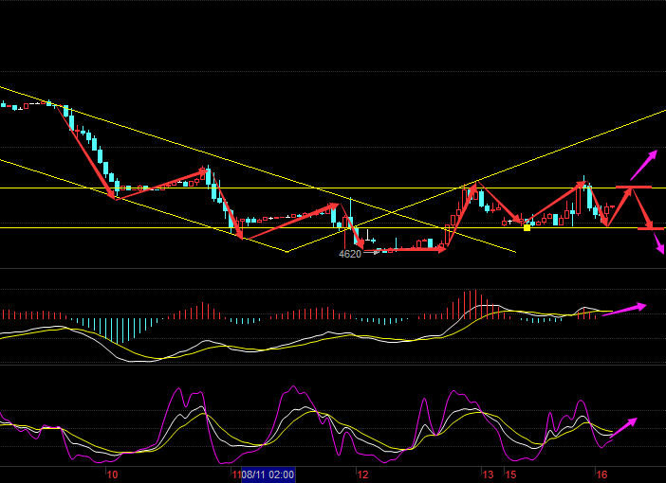Click date marker 16 on time axis
The height and width of the screenshot is (483, 666).
coord(601,474)
